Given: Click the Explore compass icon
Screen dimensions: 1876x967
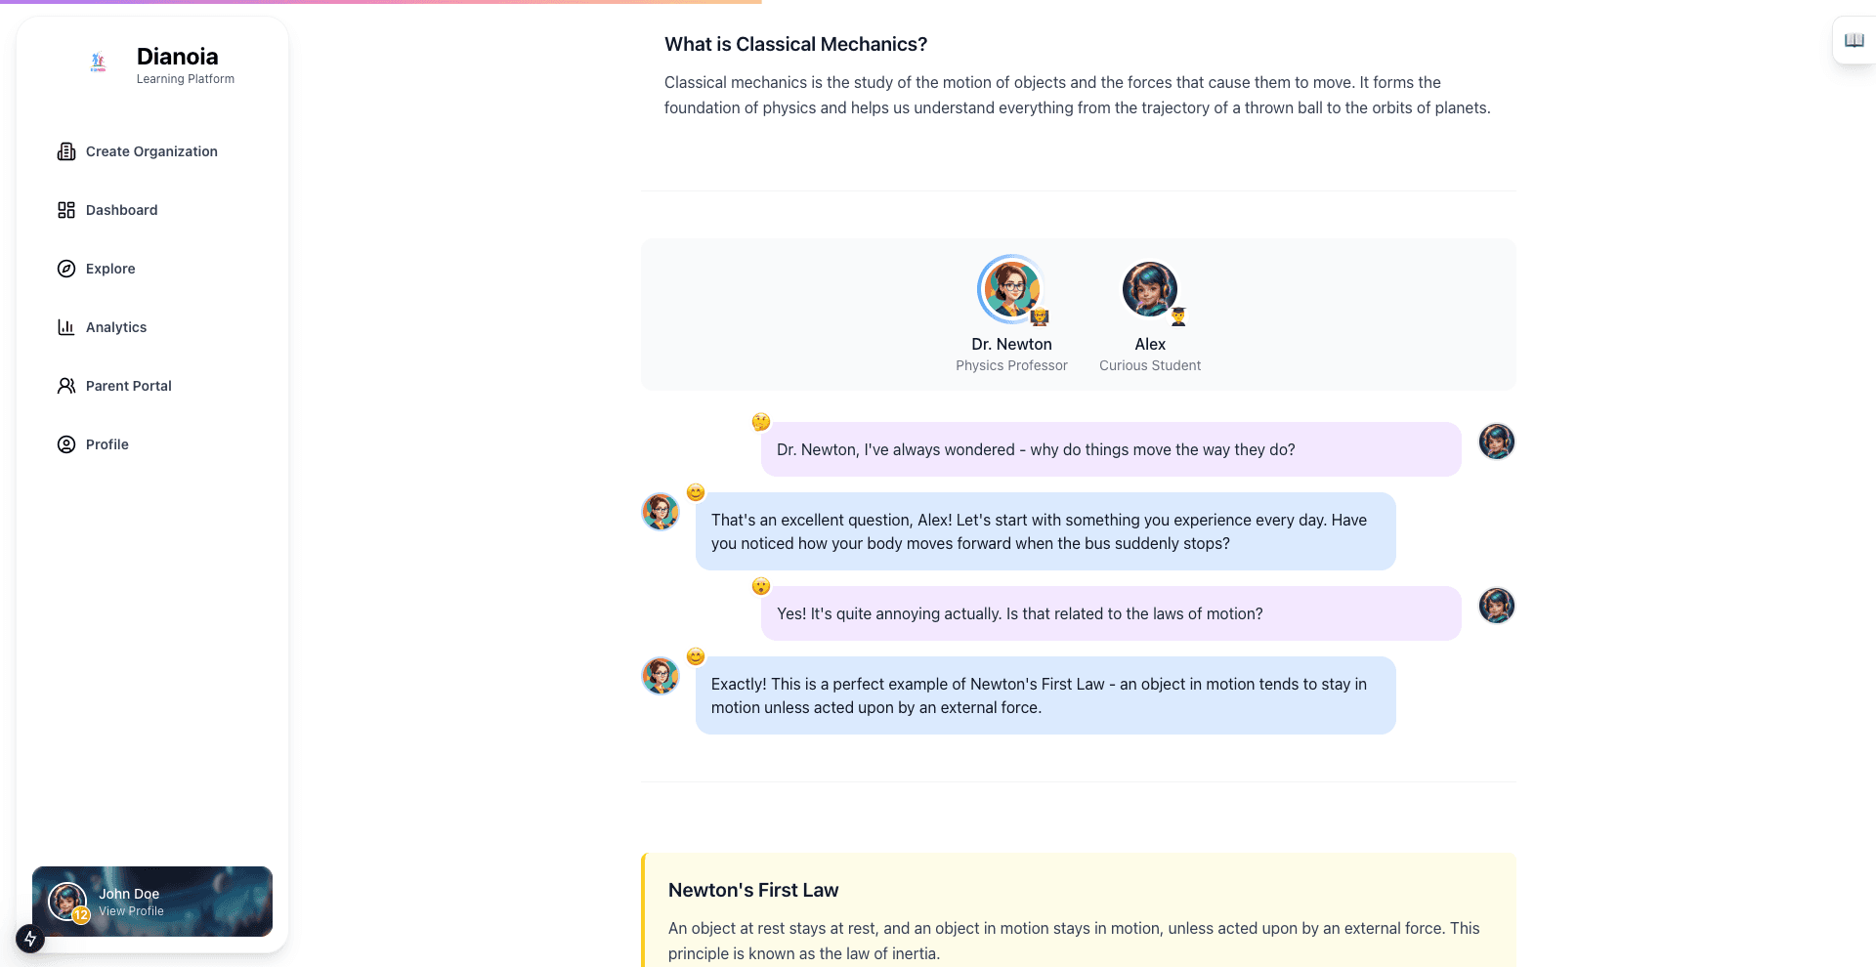Looking at the screenshot, I should pos(66,269).
